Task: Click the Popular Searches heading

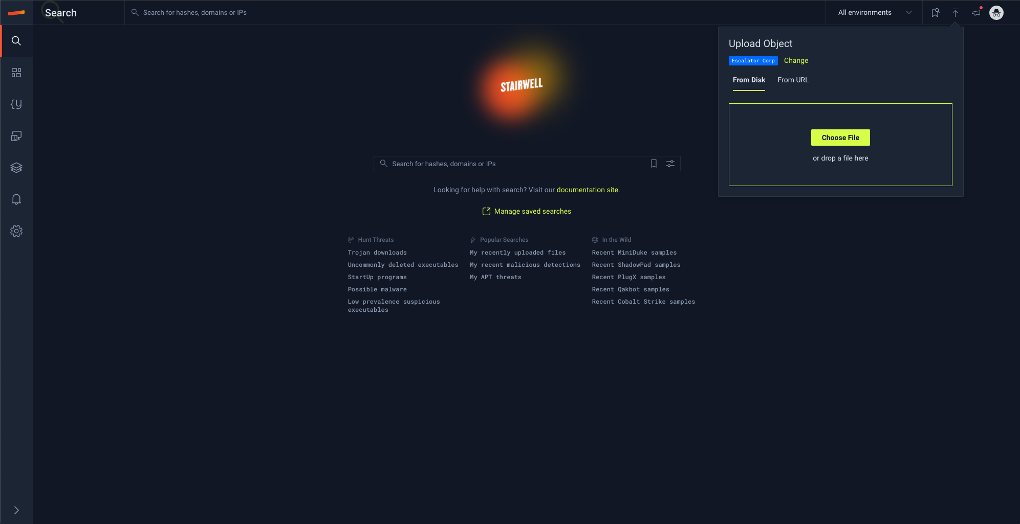Action: tap(504, 240)
